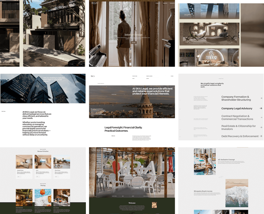This screenshot has height=214, width=264.
Task: Open the Practice Areas dropdown on the SKA hero
Action: click(x=118, y=95)
